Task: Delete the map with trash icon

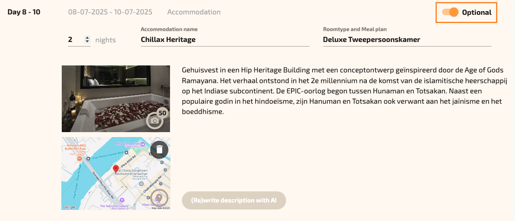Action: pos(159,149)
